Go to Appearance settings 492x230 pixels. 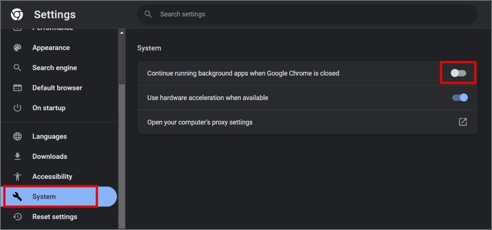pos(51,48)
